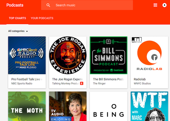Click the WNYC Studios publisher text
The width and height of the screenshot is (170, 121).
tap(142, 83)
